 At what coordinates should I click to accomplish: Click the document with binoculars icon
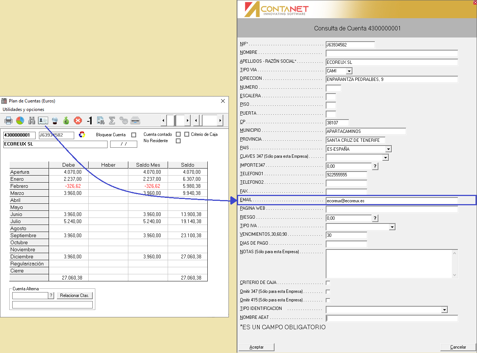tap(101, 120)
